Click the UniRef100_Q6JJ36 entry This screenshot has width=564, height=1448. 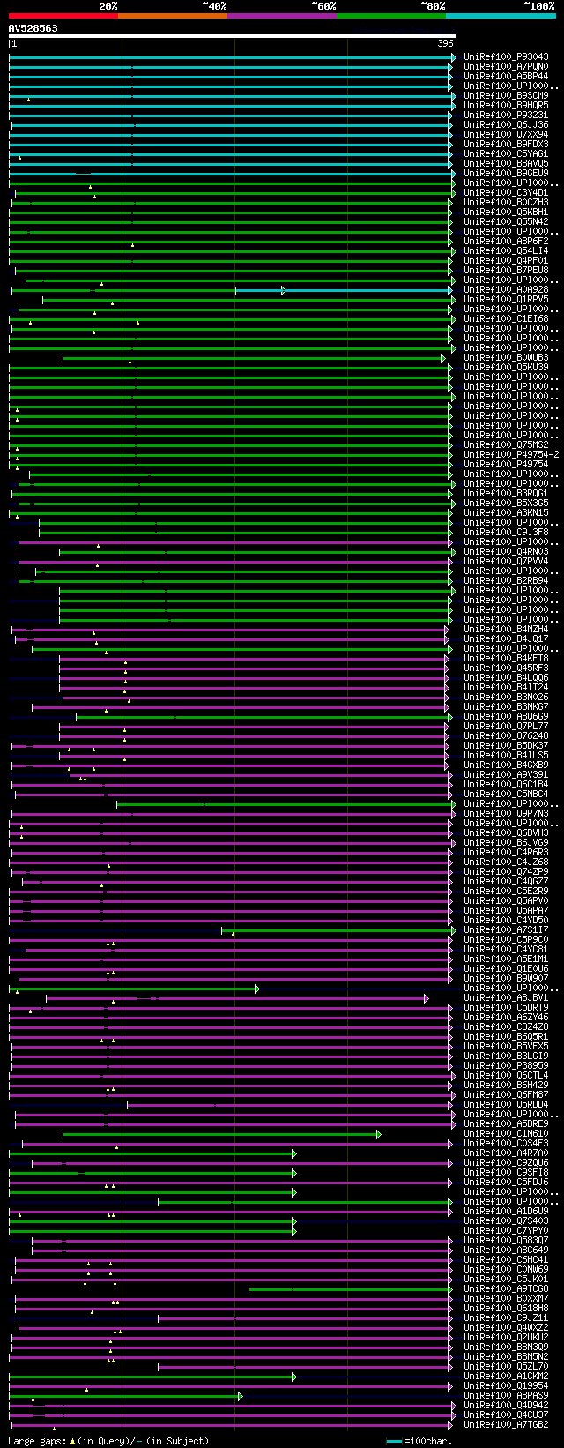[506, 125]
